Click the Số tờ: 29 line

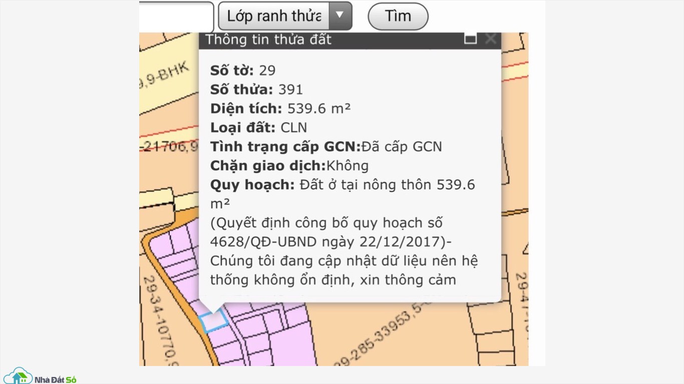click(243, 70)
